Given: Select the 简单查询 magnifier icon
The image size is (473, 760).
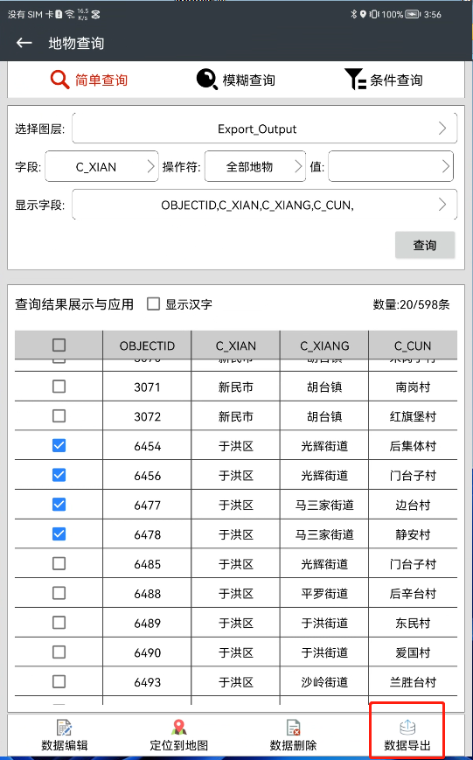Looking at the screenshot, I should tap(60, 80).
